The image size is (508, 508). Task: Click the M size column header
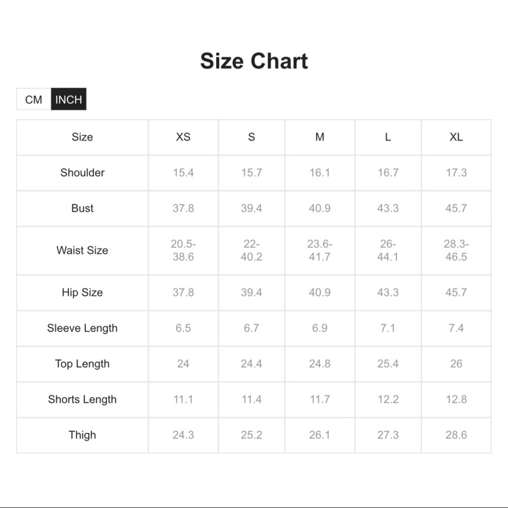click(320, 137)
